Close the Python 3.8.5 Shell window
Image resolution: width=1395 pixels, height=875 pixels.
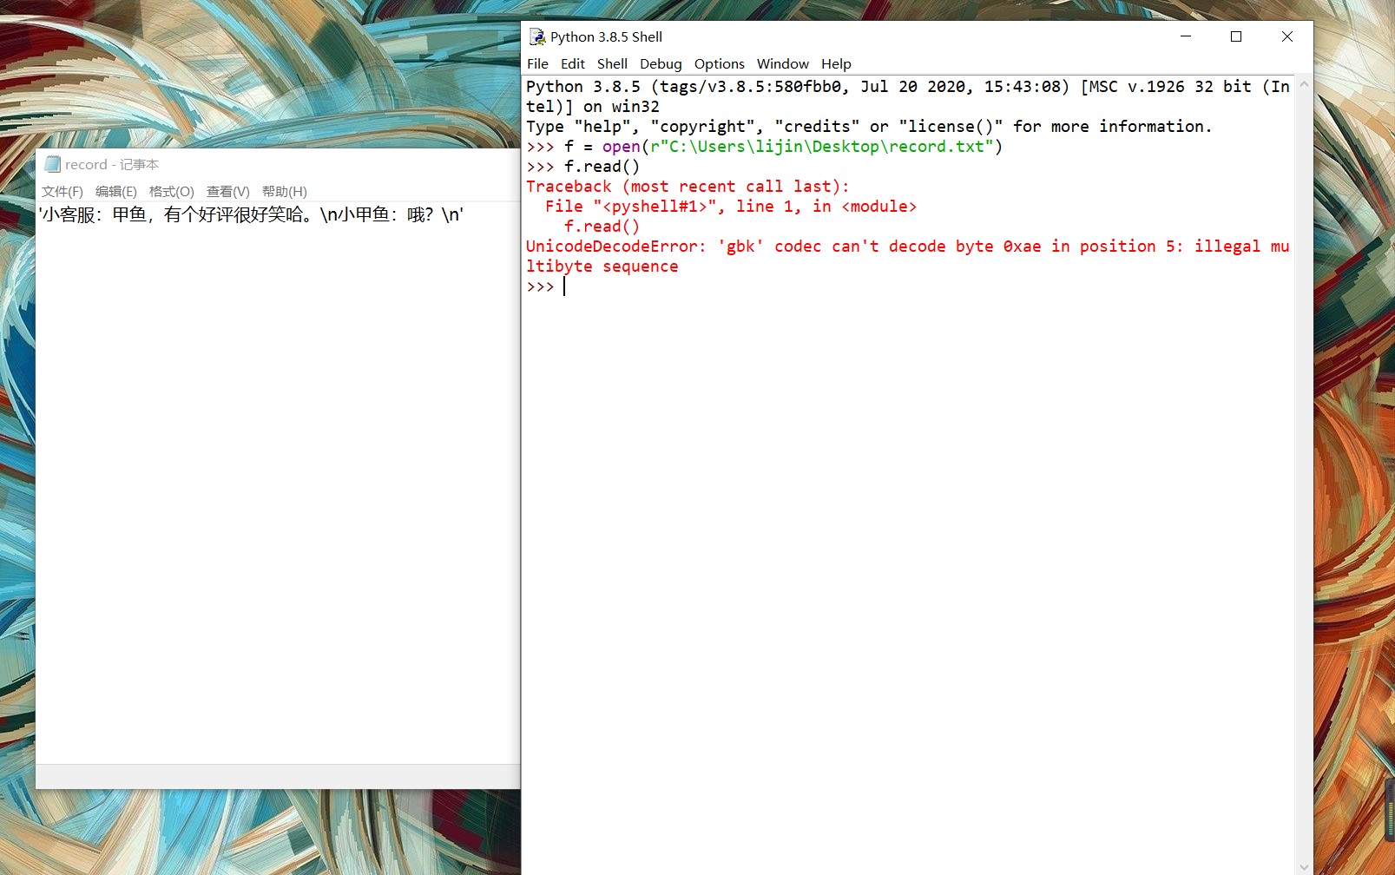(x=1287, y=36)
